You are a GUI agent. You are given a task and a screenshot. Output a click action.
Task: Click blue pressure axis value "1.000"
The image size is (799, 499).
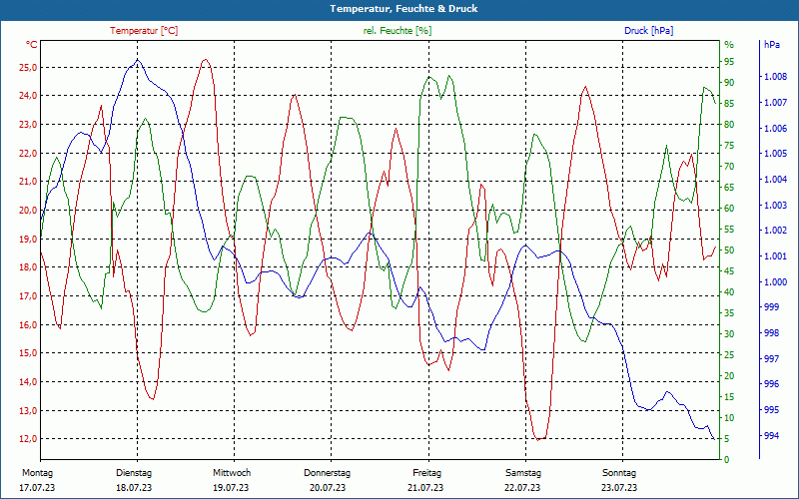[776, 282]
